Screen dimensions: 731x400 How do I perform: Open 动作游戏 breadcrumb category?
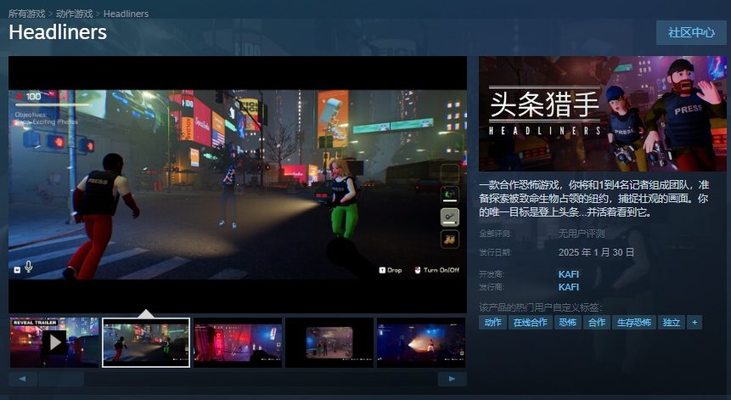coord(75,14)
